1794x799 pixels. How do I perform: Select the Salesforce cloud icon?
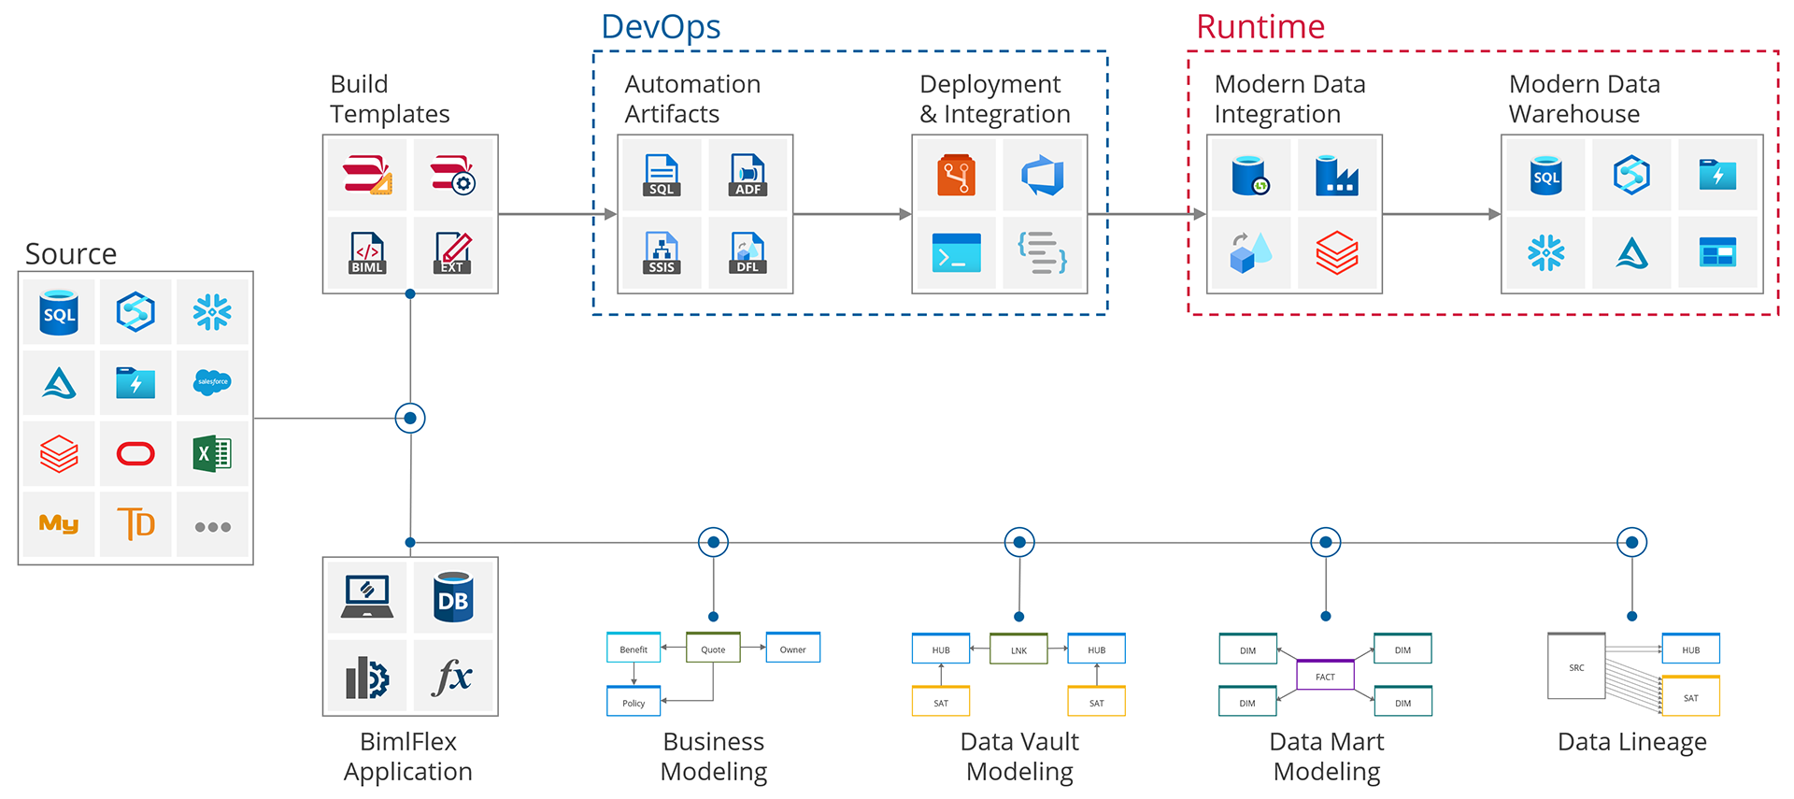[x=212, y=382]
